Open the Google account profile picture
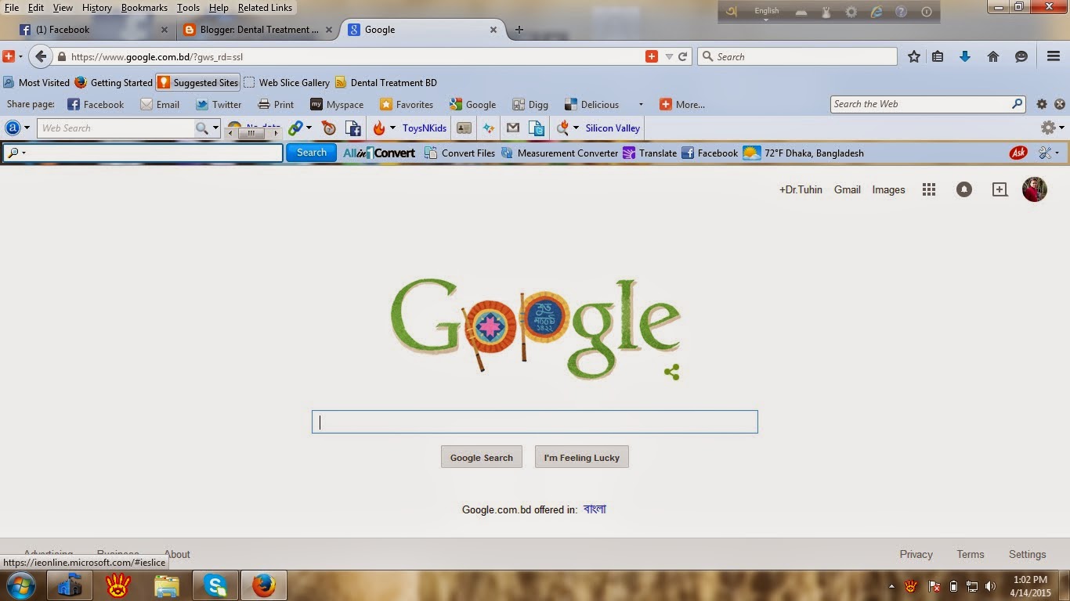 click(1035, 189)
